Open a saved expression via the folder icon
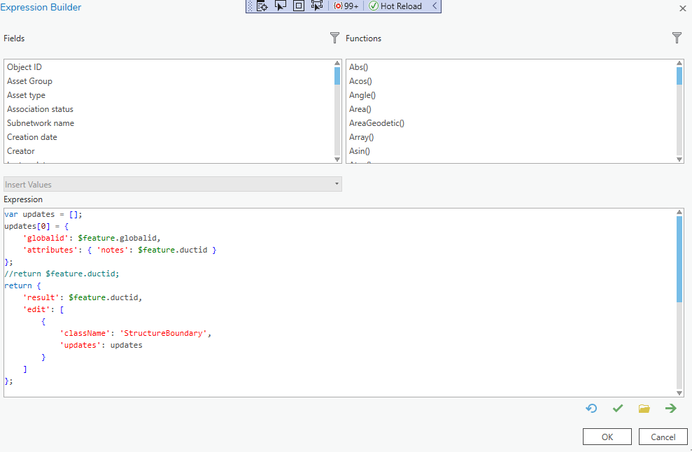The height and width of the screenshot is (452, 692). 644,408
